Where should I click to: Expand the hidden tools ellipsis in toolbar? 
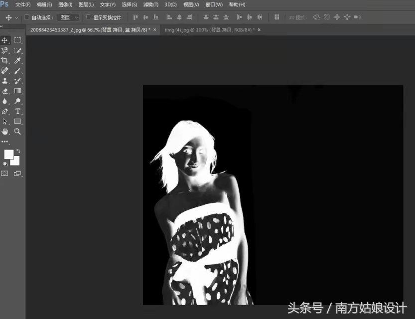(5, 141)
